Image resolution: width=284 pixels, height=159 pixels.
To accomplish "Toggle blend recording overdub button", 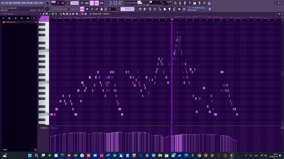I will pyautogui.click(x=97, y=3).
